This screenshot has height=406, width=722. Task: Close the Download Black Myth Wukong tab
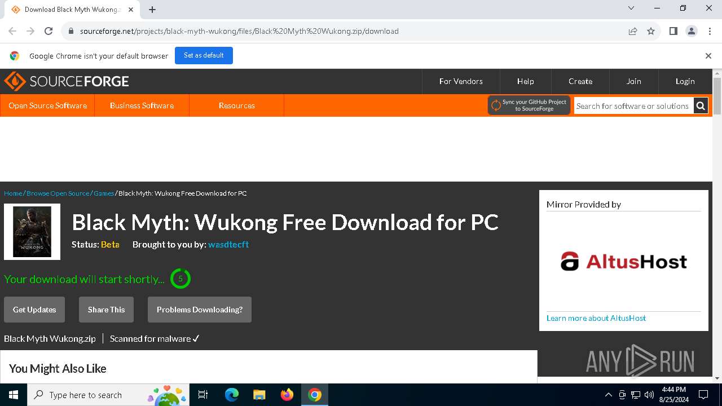coord(131,10)
